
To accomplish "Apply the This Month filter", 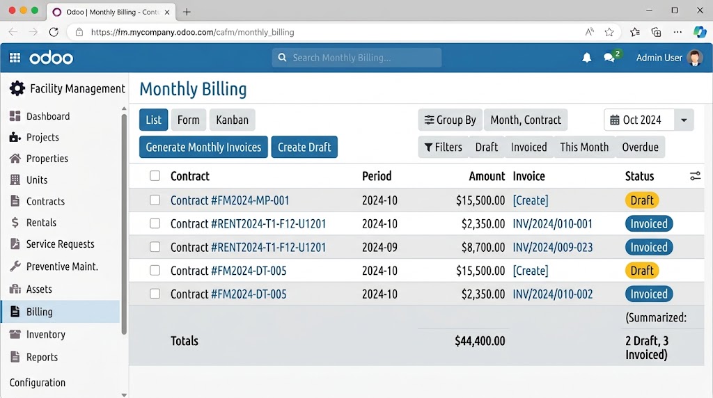I will coord(584,148).
